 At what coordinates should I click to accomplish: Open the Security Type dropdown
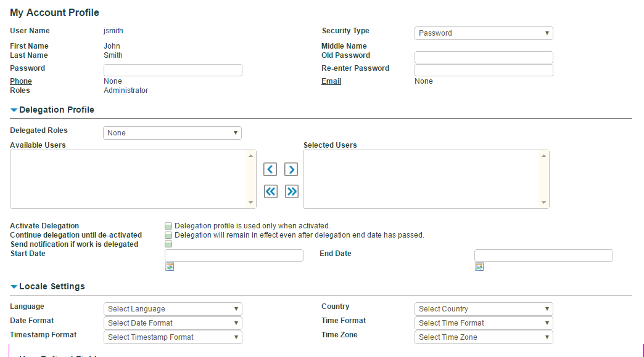pyautogui.click(x=484, y=33)
